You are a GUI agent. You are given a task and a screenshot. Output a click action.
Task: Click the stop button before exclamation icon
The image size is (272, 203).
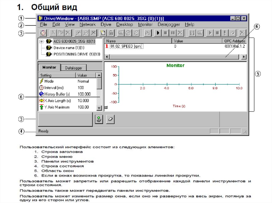[217, 33]
